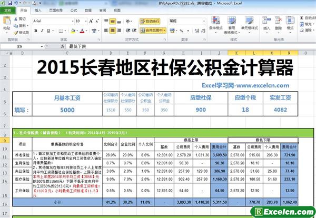This screenshot has height=218, width=316.
Task: Toggle Italic formatting
Action: click(x=42, y=31)
